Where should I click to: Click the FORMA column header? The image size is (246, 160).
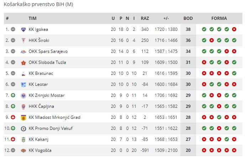pos(219,18)
